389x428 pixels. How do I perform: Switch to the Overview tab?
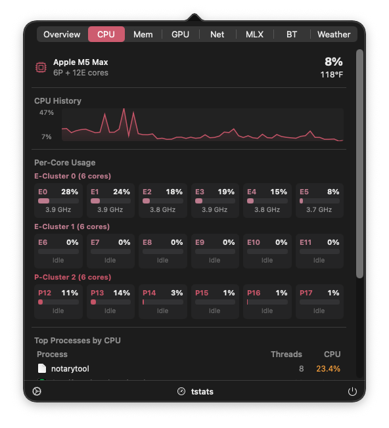(62, 34)
